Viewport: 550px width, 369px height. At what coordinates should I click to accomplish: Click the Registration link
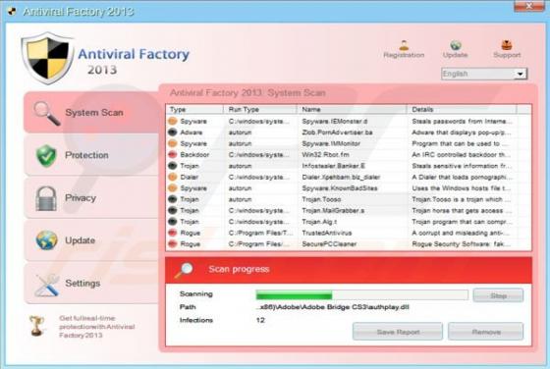click(404, 55)
